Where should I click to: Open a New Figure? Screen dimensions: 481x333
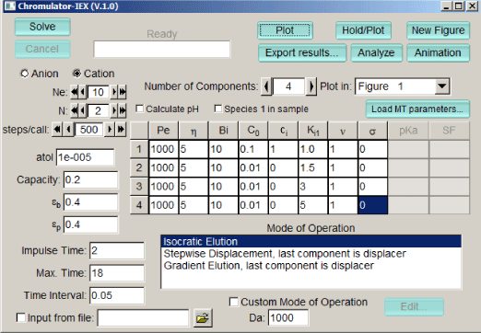tap(438, 30)
